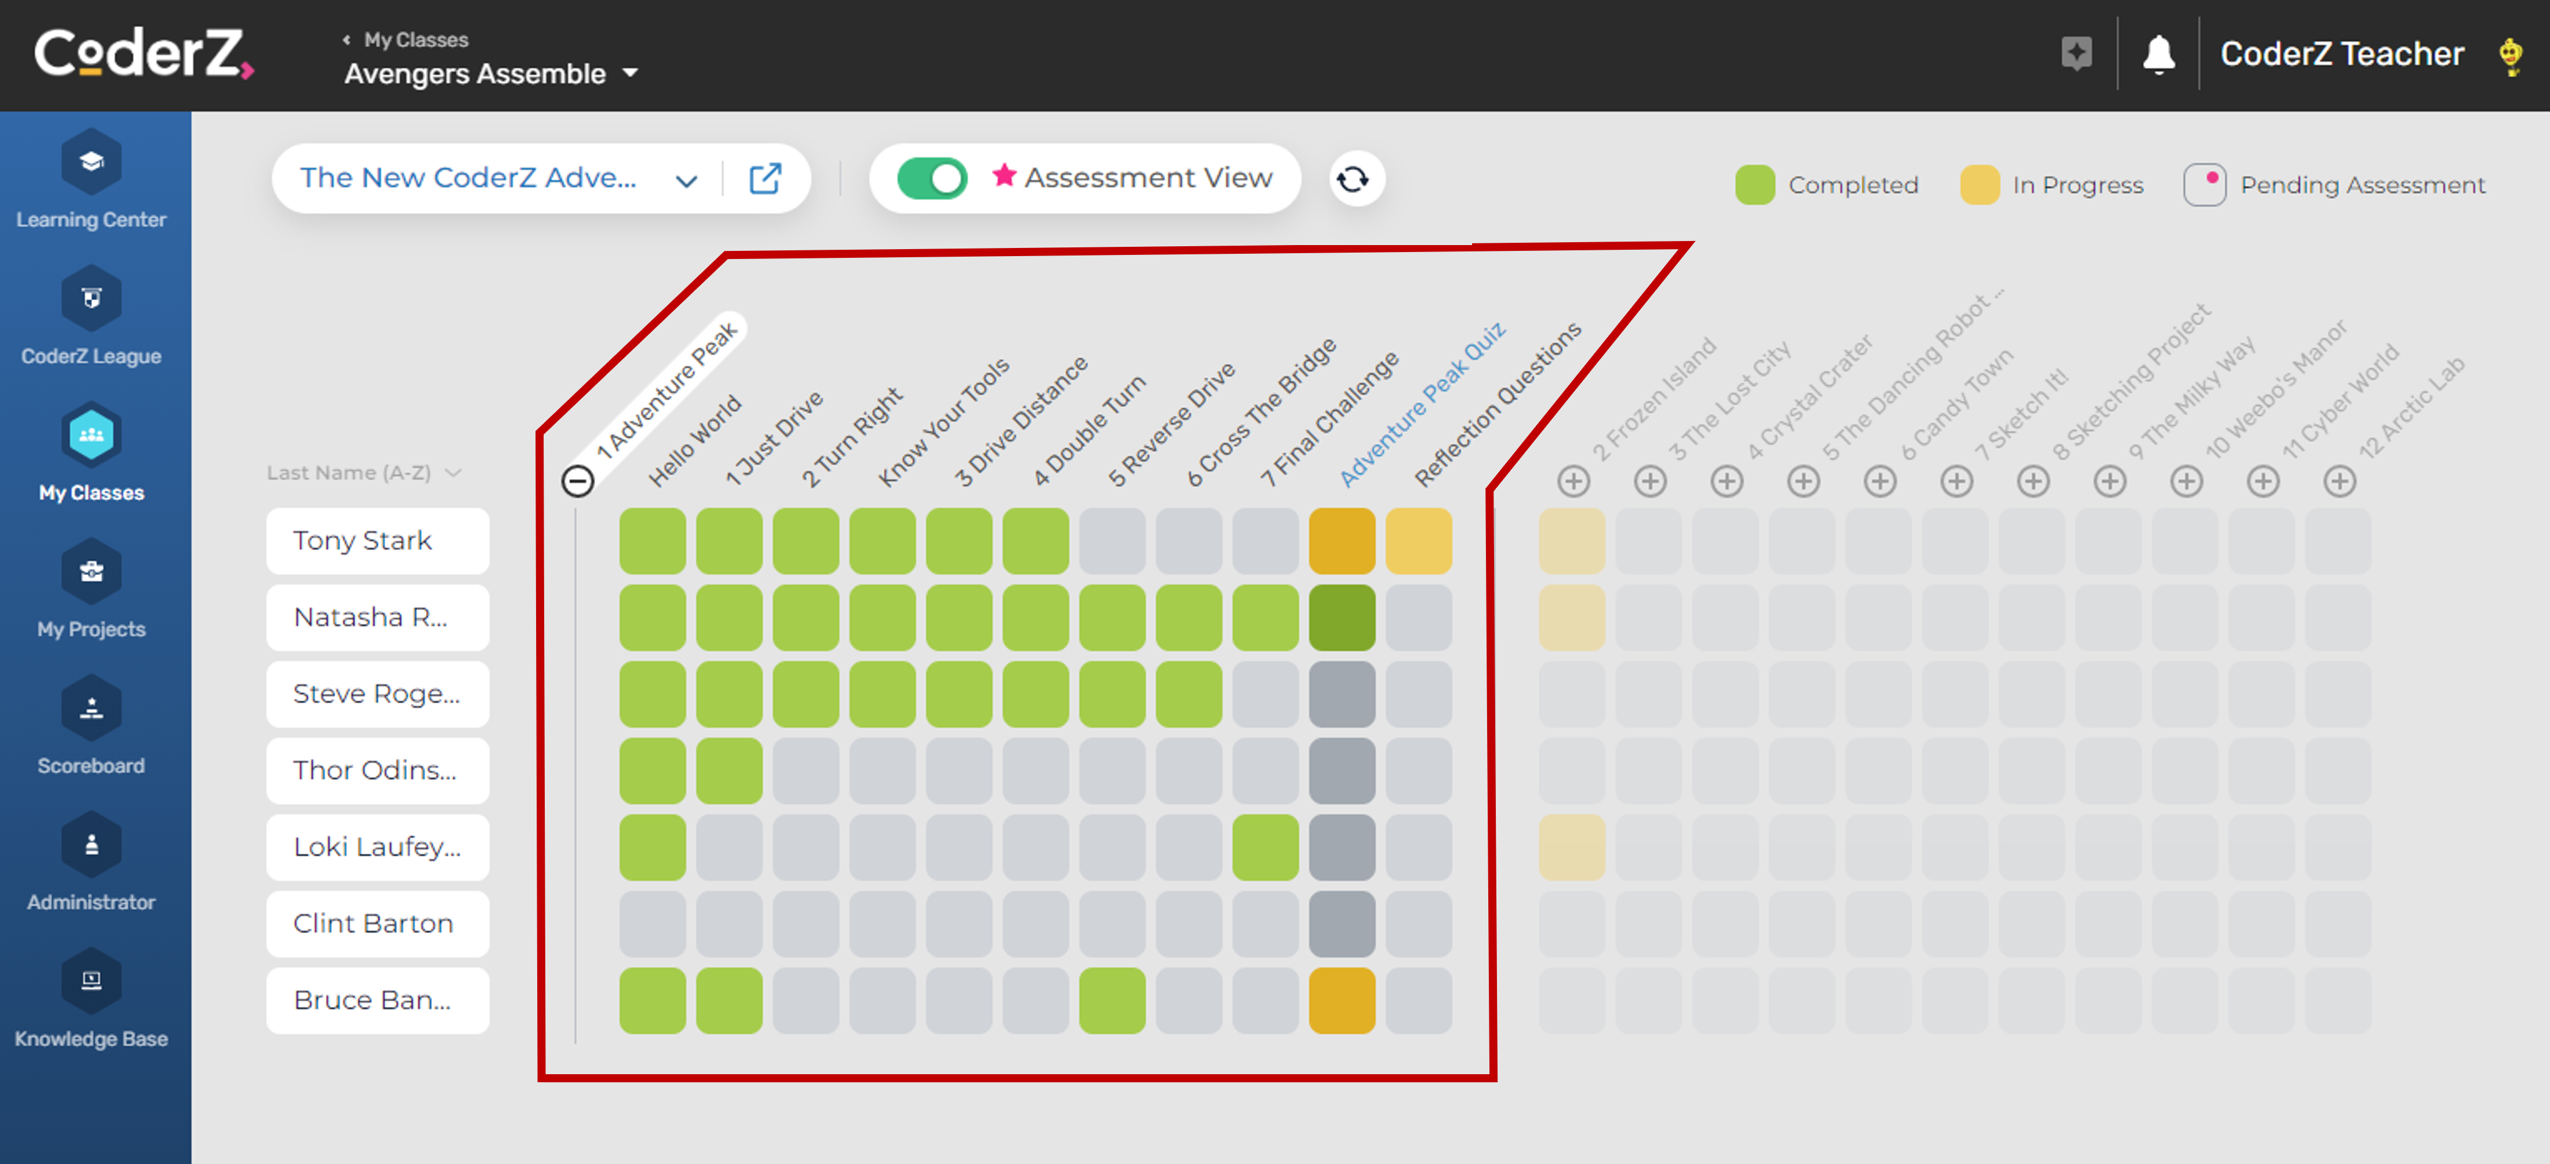Image resolution: width=2550 pixels, height=1164 pixels.
Task: Open My Projects from the sidebar
Action: pos(91,588)
